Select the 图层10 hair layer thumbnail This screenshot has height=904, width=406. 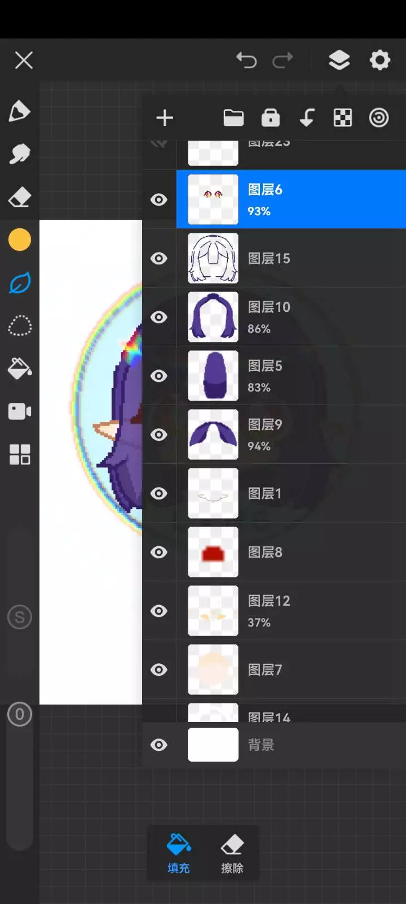click(x=213, y=317)
